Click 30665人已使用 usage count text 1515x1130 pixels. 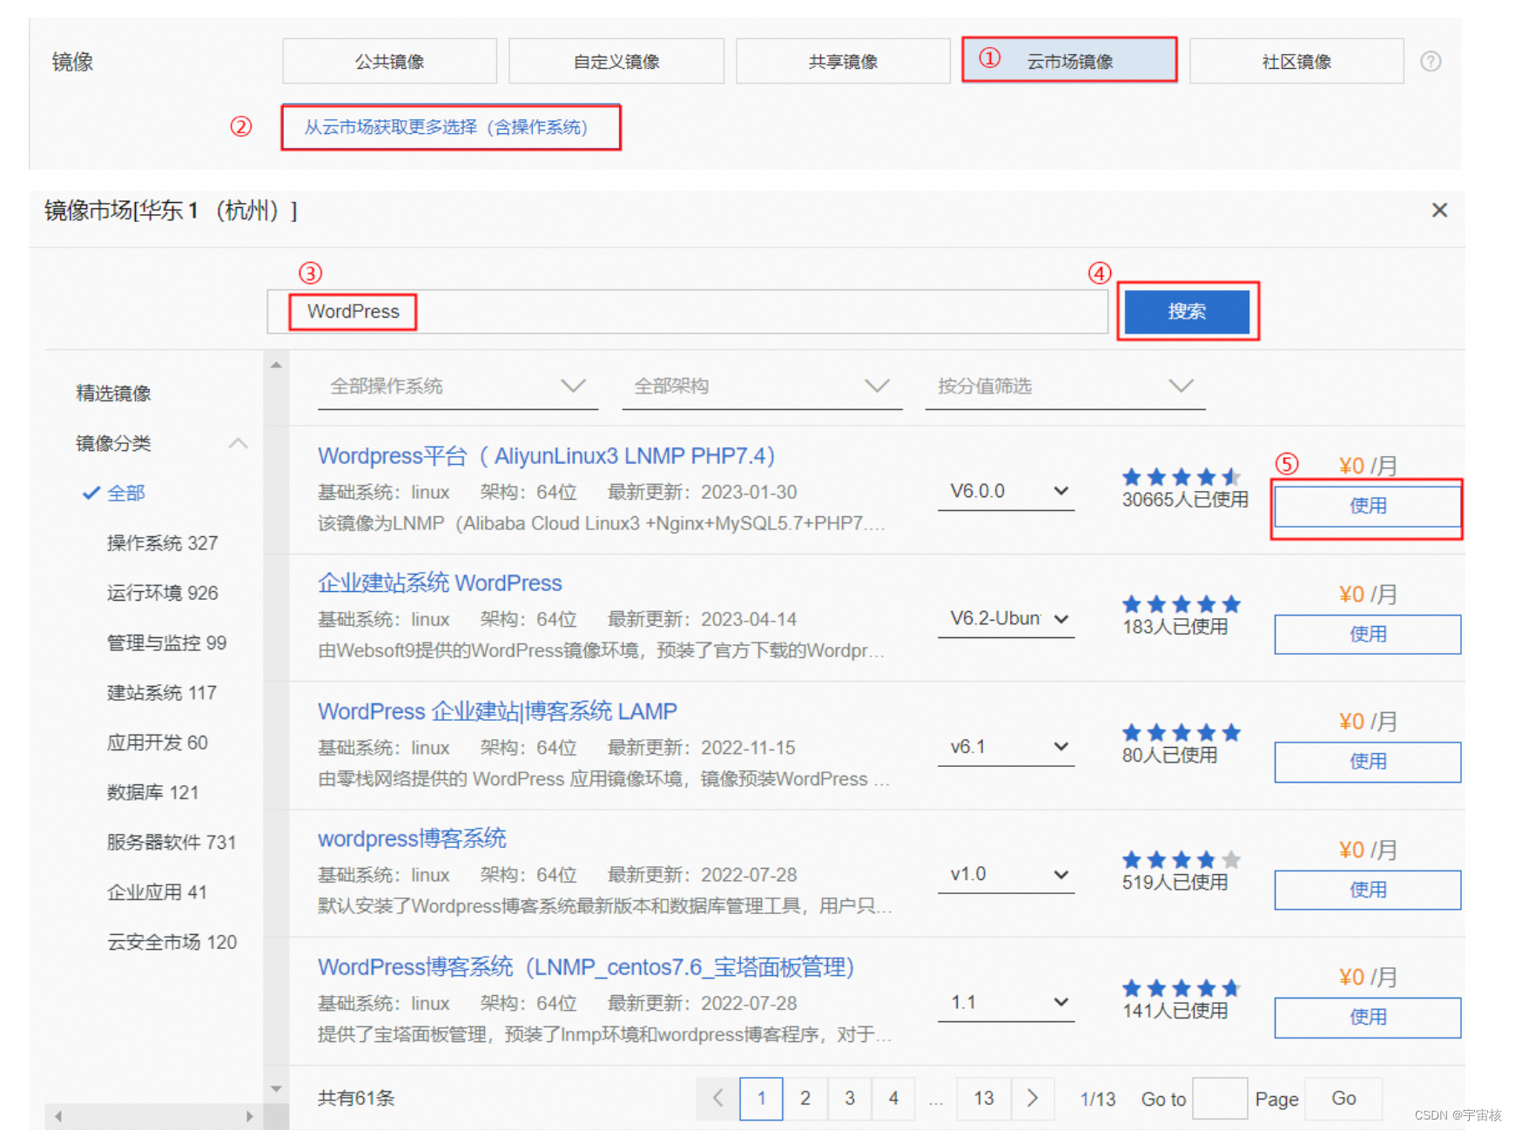[1185, 500]
